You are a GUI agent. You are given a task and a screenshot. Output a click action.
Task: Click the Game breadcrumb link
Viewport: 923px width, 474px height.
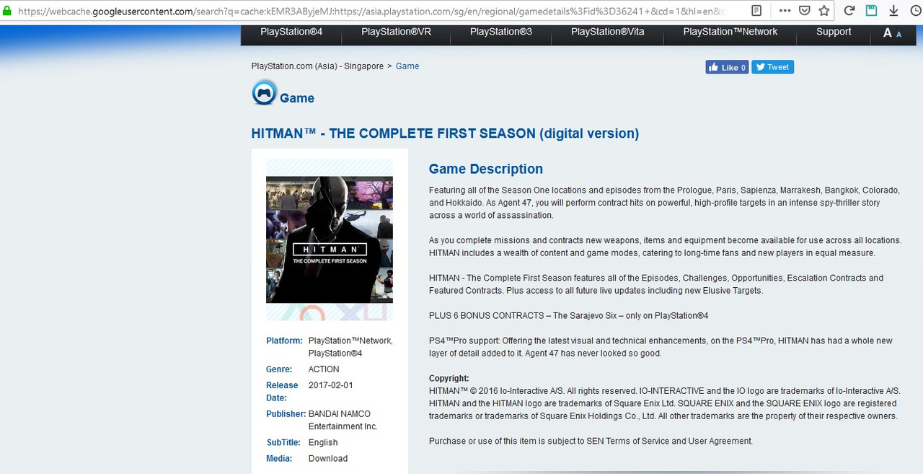[407, 66]
